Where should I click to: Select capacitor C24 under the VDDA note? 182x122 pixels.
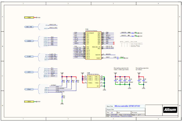(139, 81)
